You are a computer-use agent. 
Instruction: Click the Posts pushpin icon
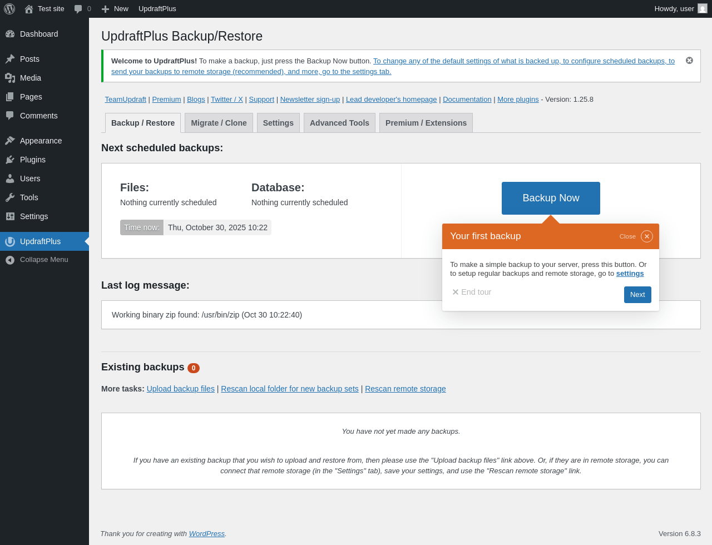click(10, 59)
